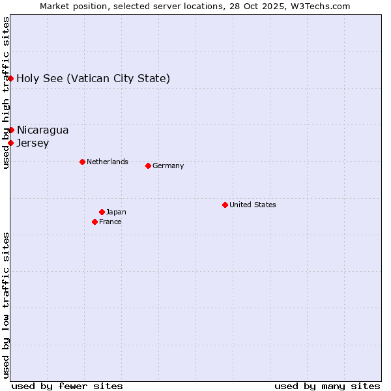Select the 'Germany' label text
Viewport: 391px width, 391px height.
[168, 166]
